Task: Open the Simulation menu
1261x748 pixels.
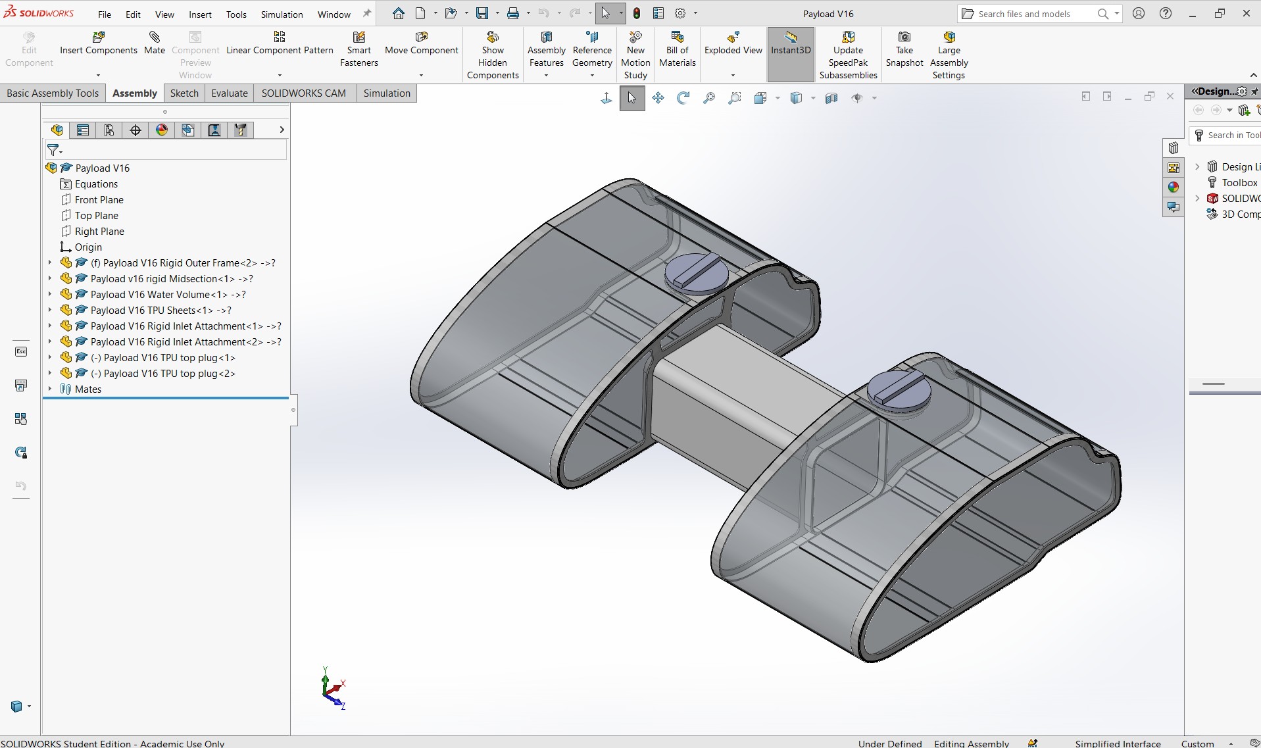Action: [282, 14]
